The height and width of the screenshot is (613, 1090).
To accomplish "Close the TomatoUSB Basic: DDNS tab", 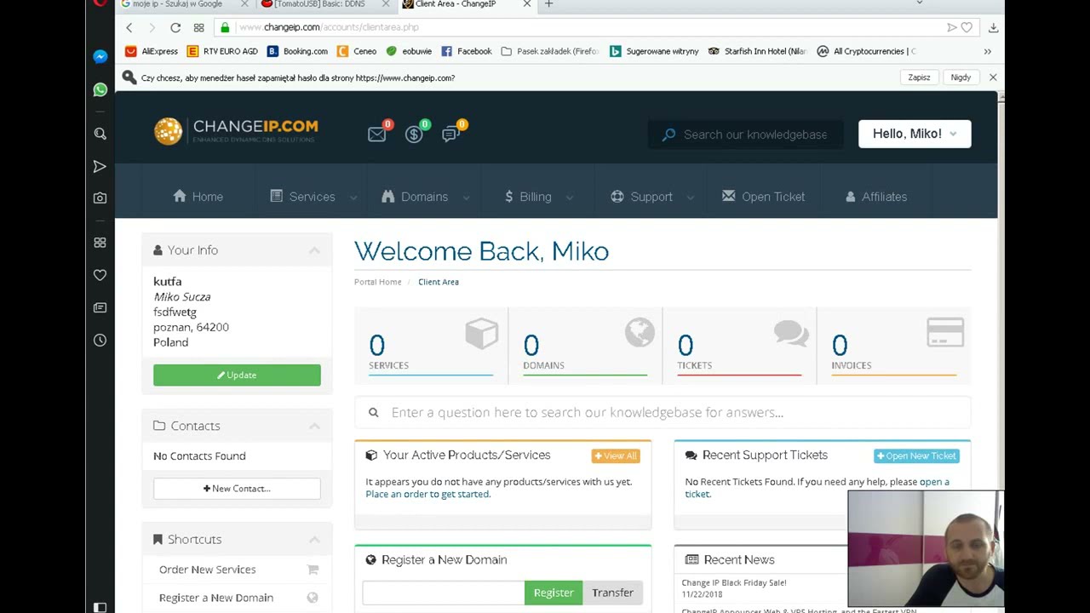I will [x=385, y=4].
